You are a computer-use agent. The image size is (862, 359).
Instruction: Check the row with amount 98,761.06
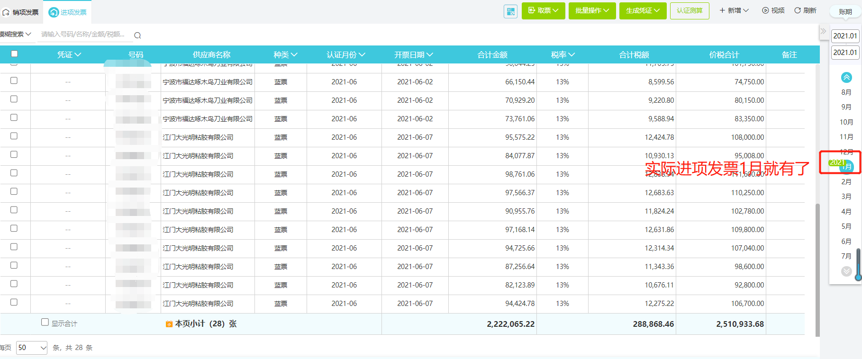tap(14, 173)
